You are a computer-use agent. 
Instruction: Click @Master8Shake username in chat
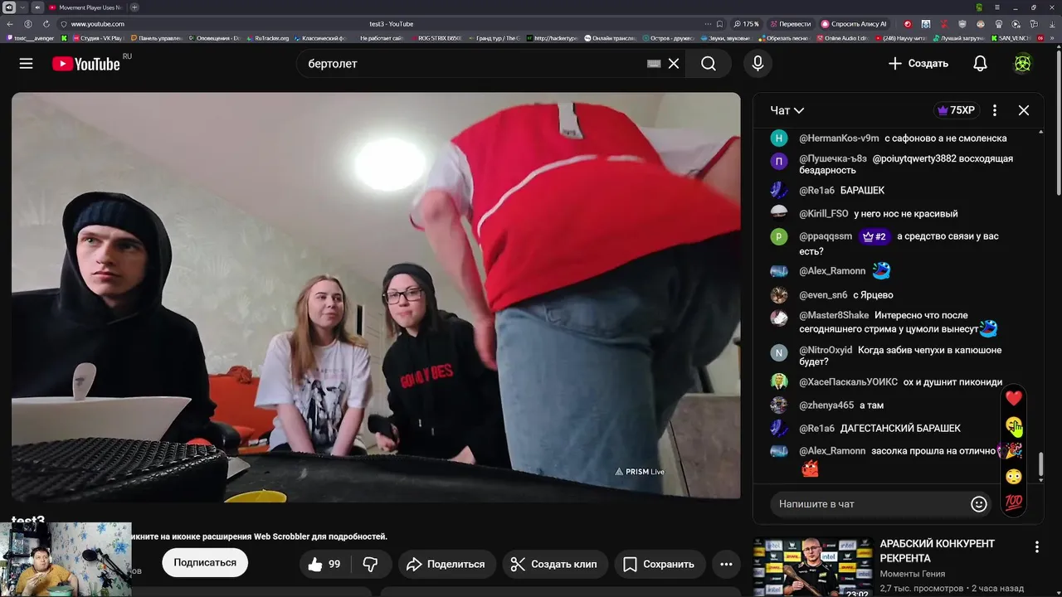coord(834,315)
